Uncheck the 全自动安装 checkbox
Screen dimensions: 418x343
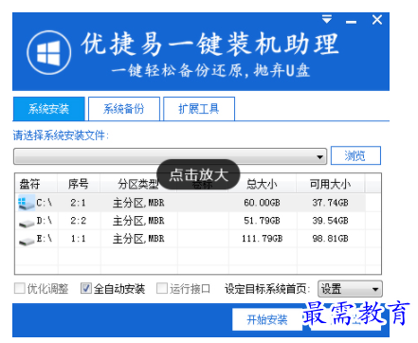tap(86, 288)
